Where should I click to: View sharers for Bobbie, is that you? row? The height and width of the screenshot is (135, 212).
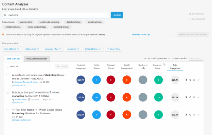coord(194,97)
